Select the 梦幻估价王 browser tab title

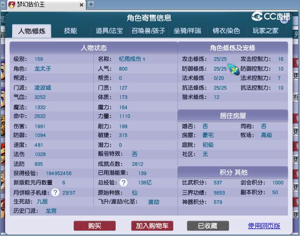click(x=31, y=4)
